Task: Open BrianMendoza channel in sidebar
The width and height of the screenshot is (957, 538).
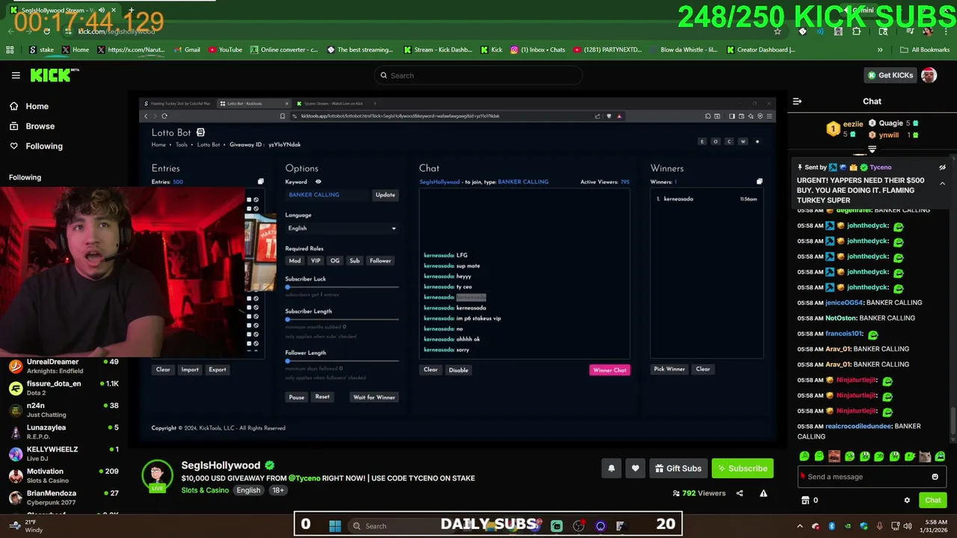Action: coord(64,498)
